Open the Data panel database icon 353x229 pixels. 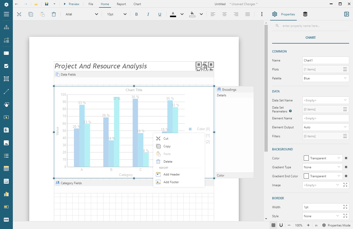(x=305, y=14)
